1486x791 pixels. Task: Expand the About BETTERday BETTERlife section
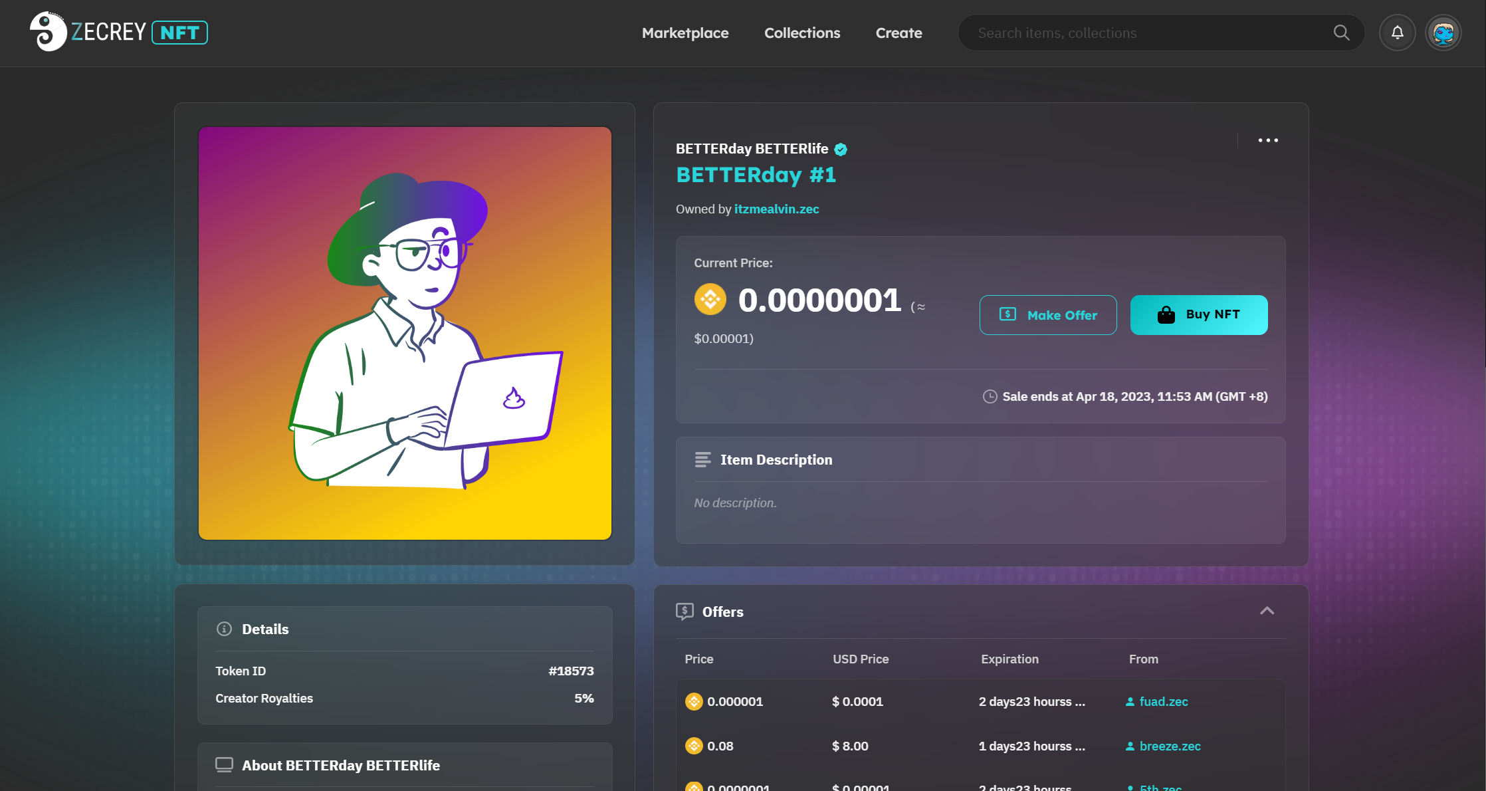(340, 765)
